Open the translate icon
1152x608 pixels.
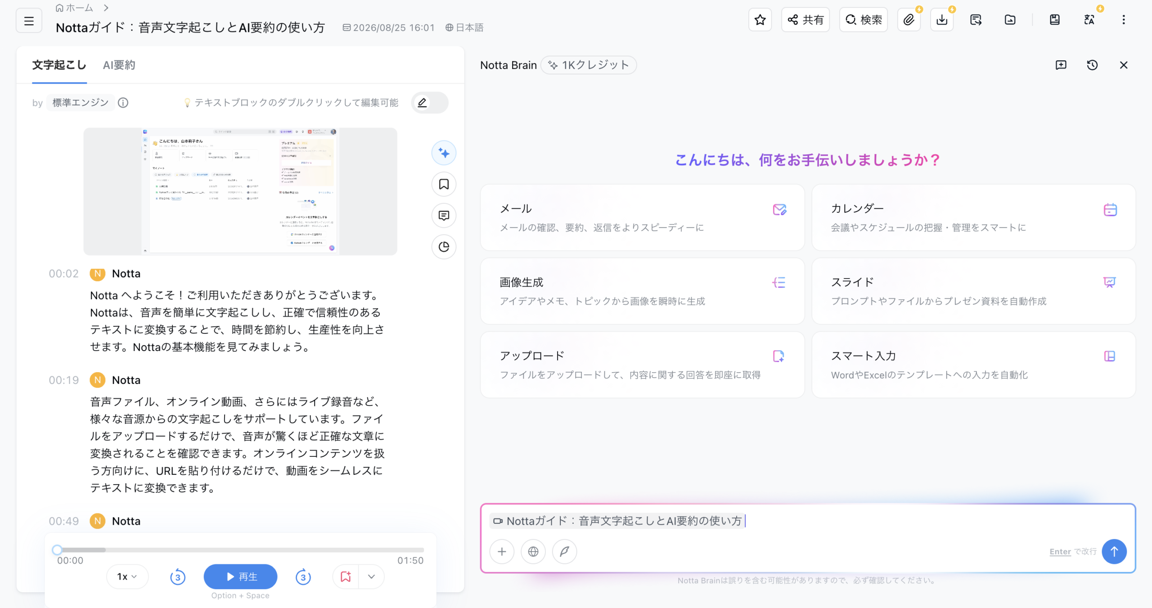1089,20
